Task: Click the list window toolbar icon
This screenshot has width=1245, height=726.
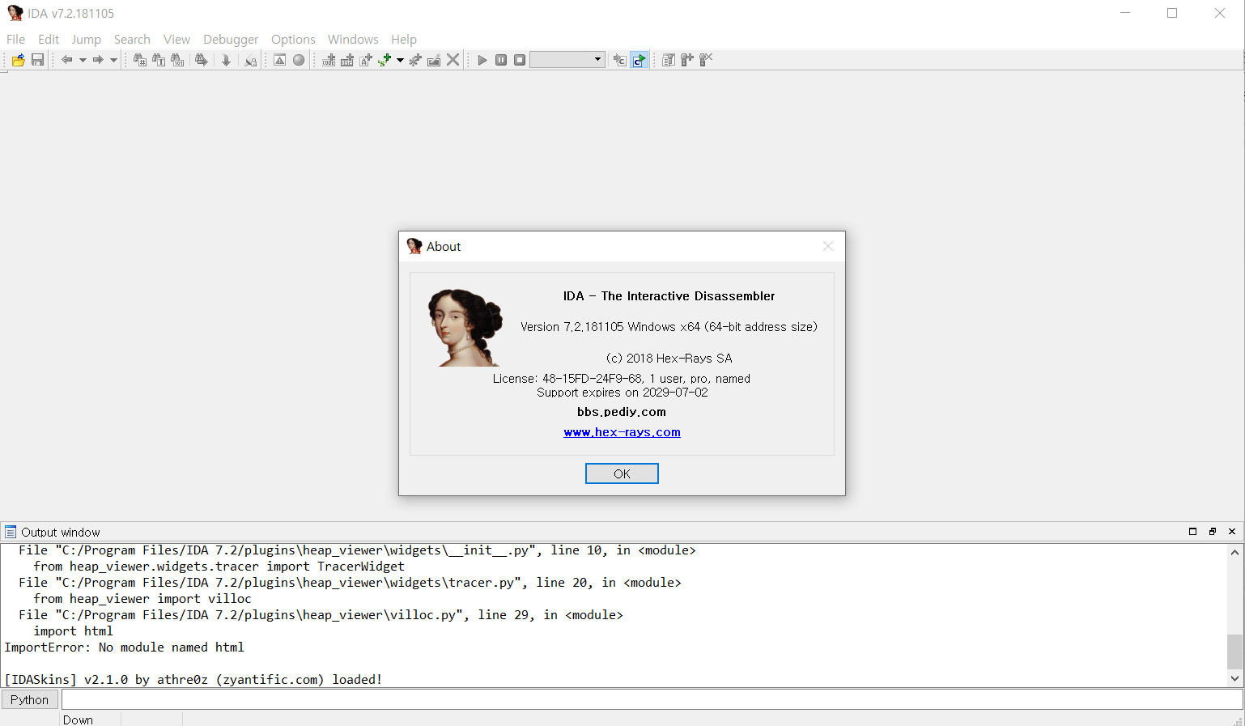Action: (x=669, y=60)
